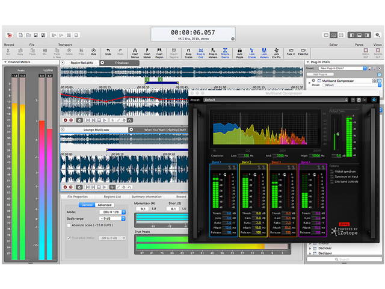Toggle the left pane visibility icon

click(352, 35)
